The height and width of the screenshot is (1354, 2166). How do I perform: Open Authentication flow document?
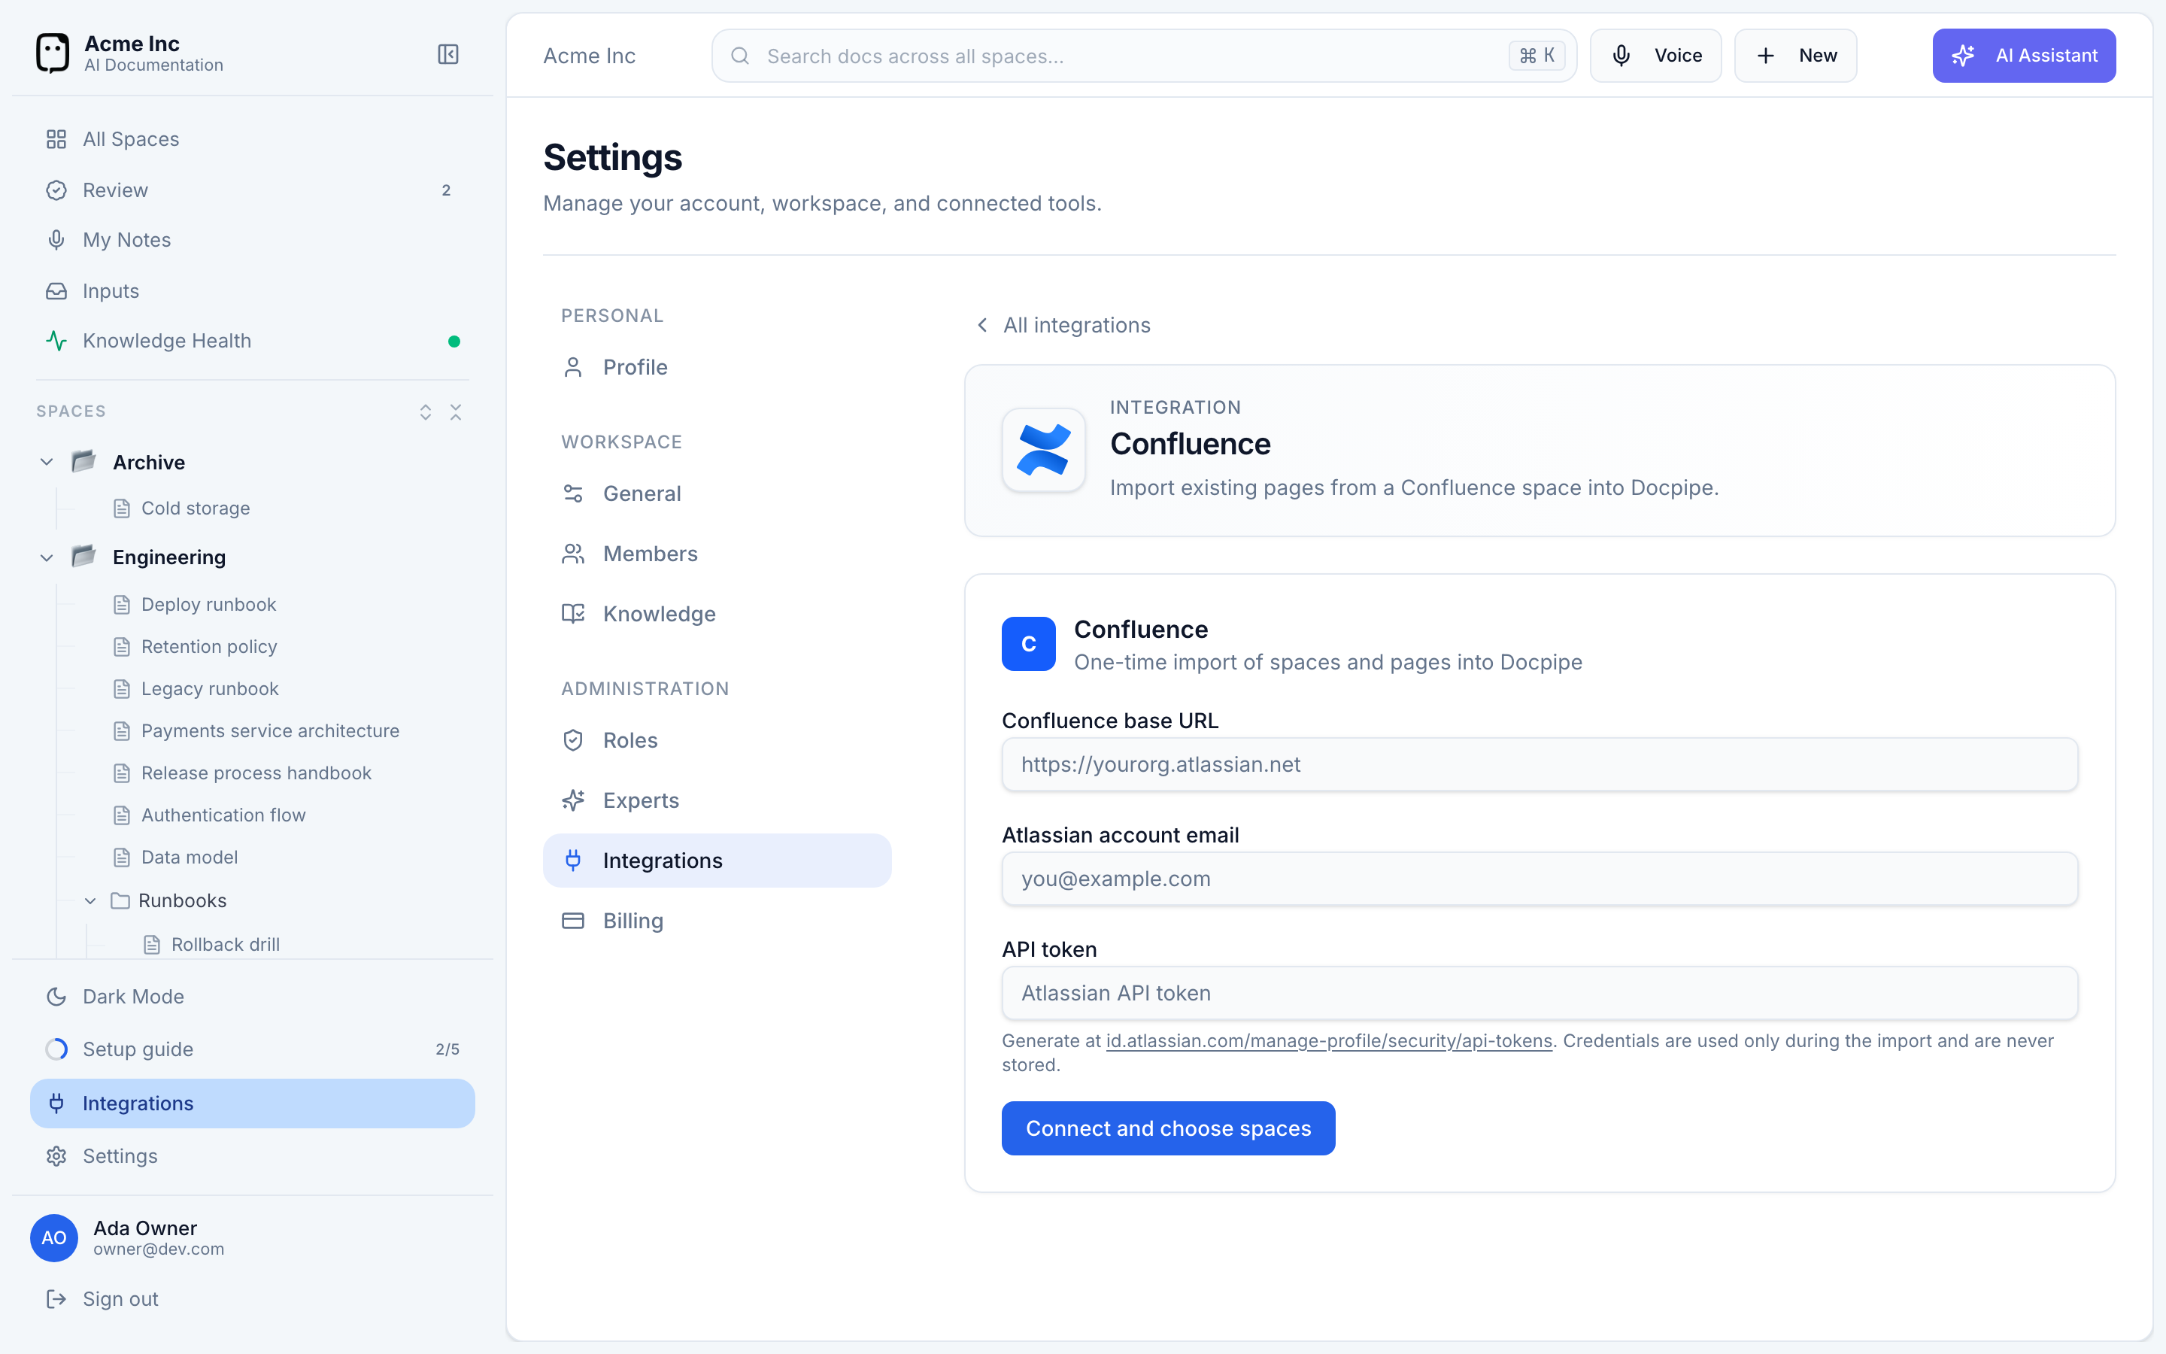pos(223,815)
